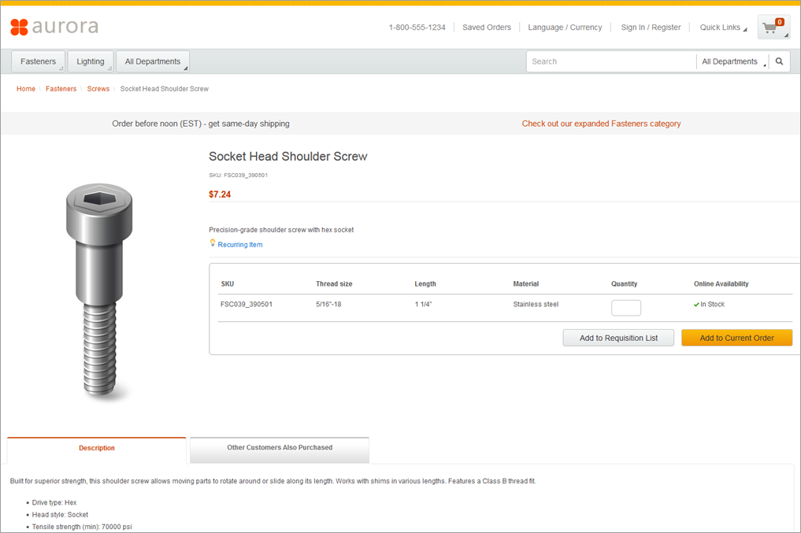
Task: Click Sign In / Register link
Action: (x=651, y=28)
